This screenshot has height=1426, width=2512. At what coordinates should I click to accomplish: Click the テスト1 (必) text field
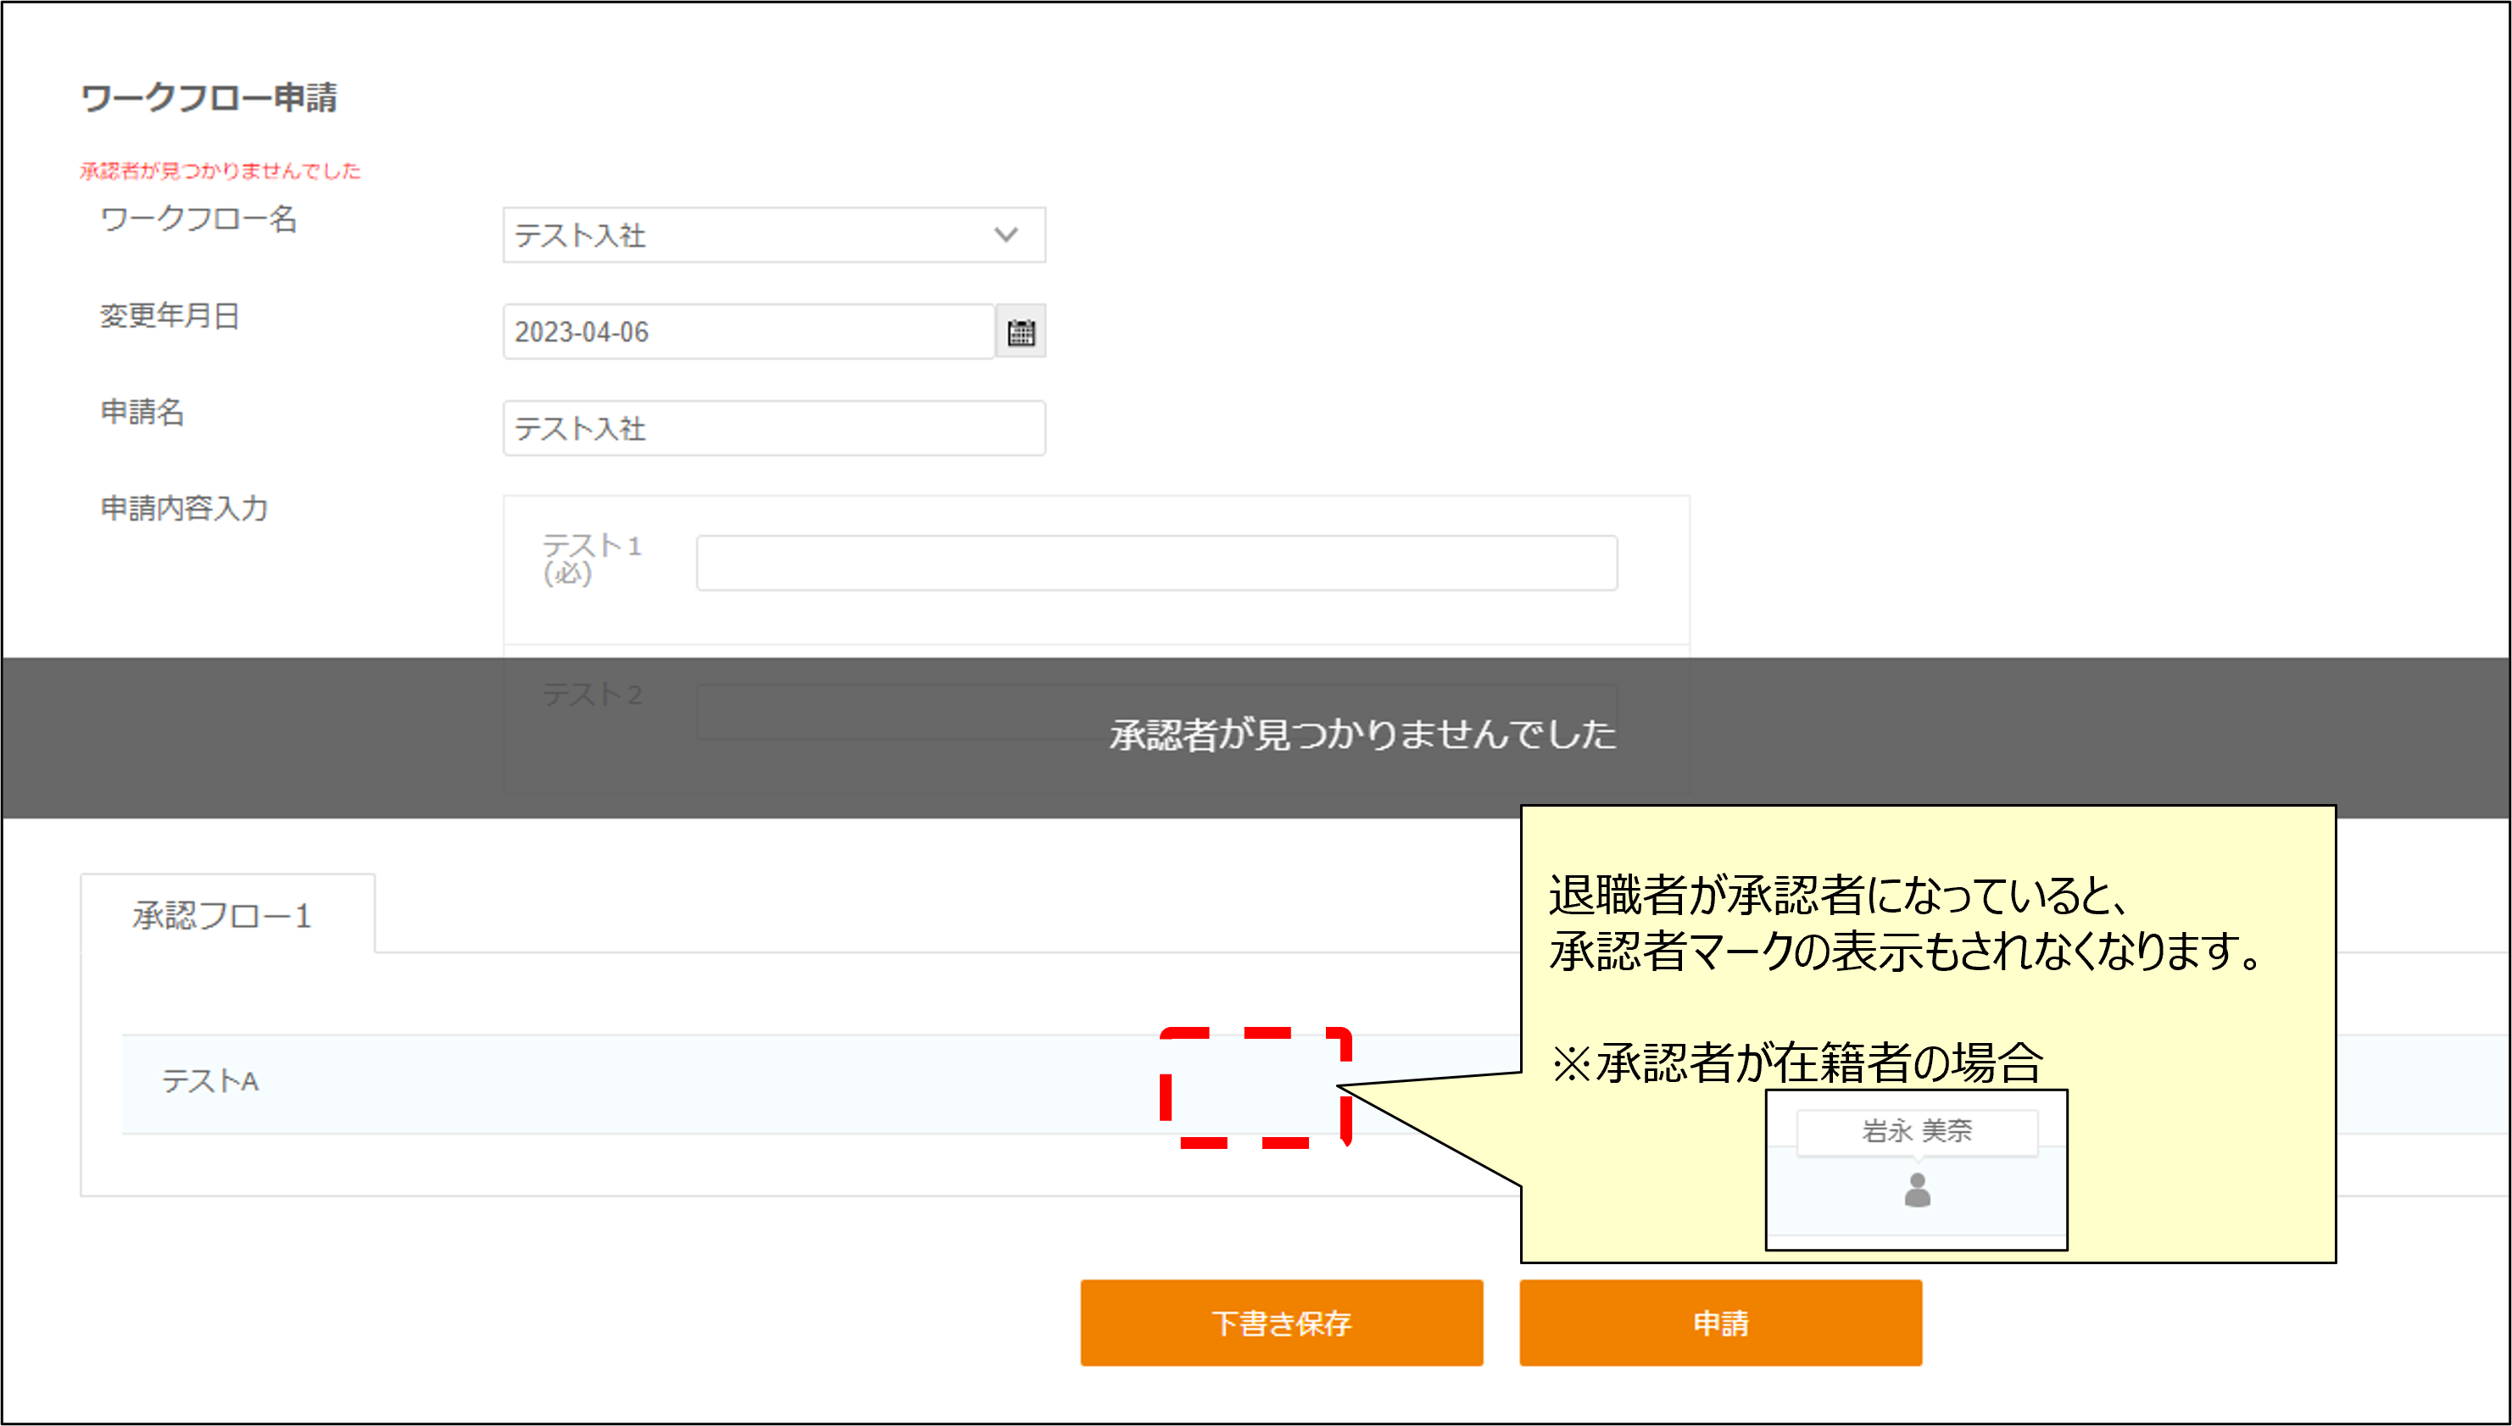(1157, 563)
